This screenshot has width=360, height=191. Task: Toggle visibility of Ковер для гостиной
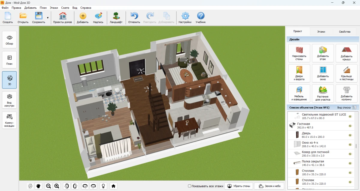(350, 154)
